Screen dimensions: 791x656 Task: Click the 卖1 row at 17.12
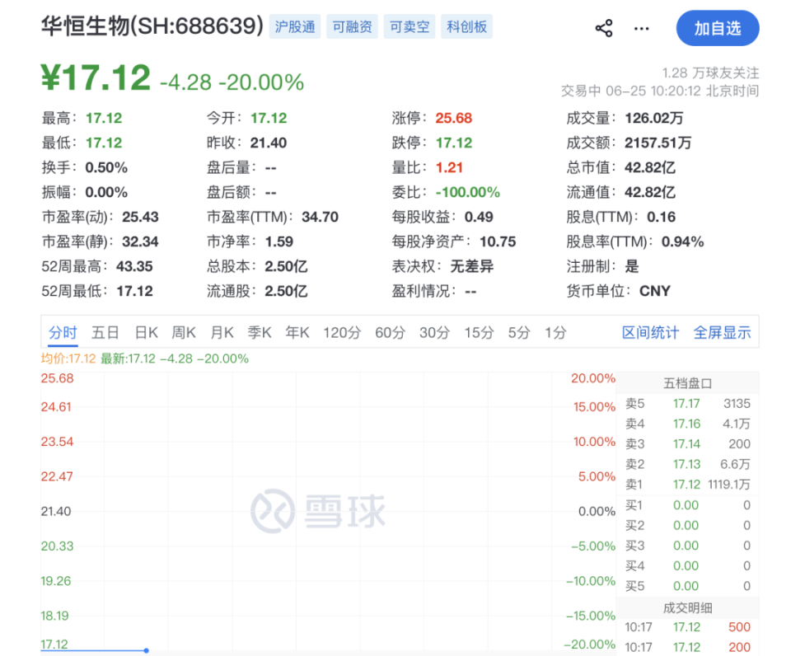click(687, 485)
